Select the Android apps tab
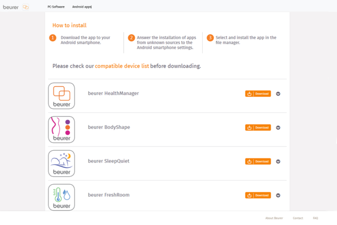Image resolution: width=337 pixels, height=225 pixels. [82, 7]
